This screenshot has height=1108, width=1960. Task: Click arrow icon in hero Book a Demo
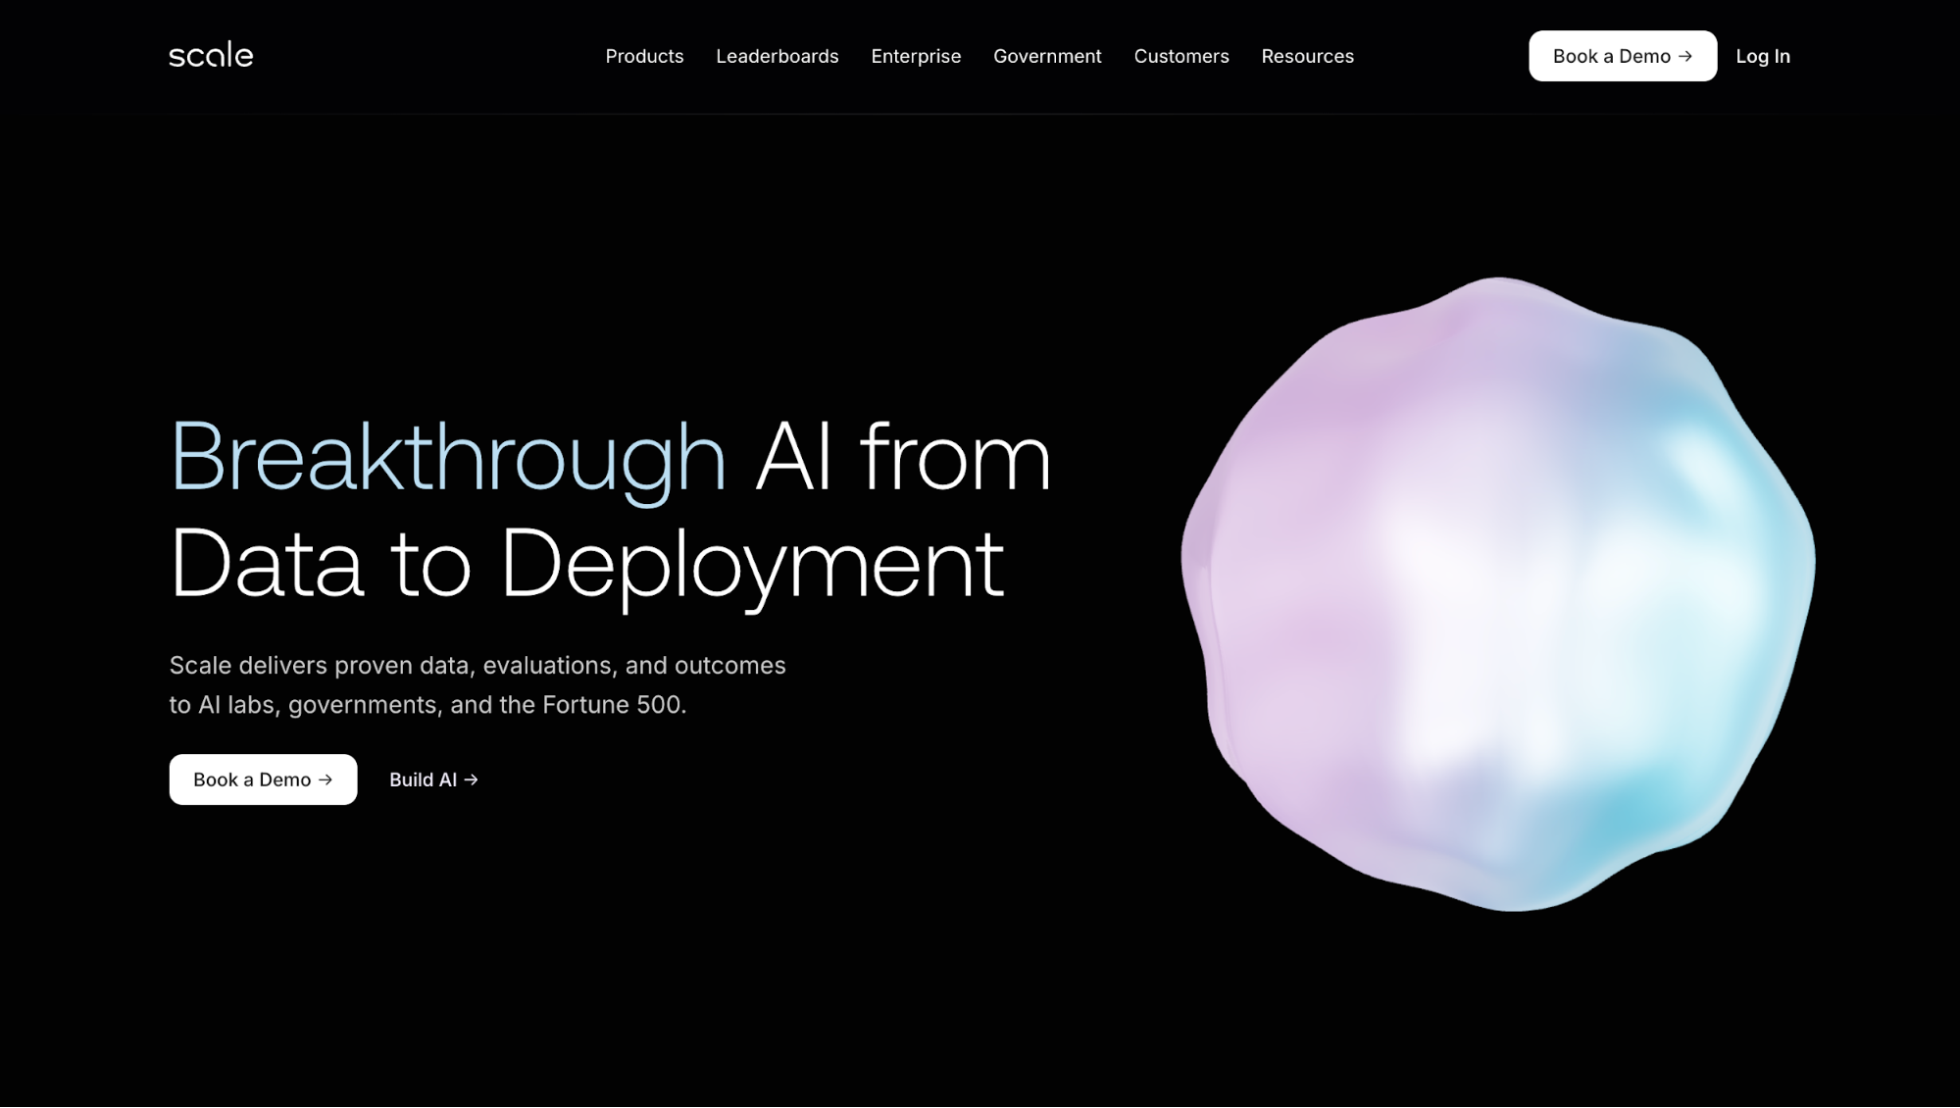326,780
